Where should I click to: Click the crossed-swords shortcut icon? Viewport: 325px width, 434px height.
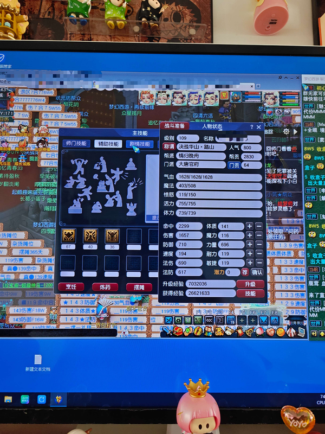click(x=168, y=321)
